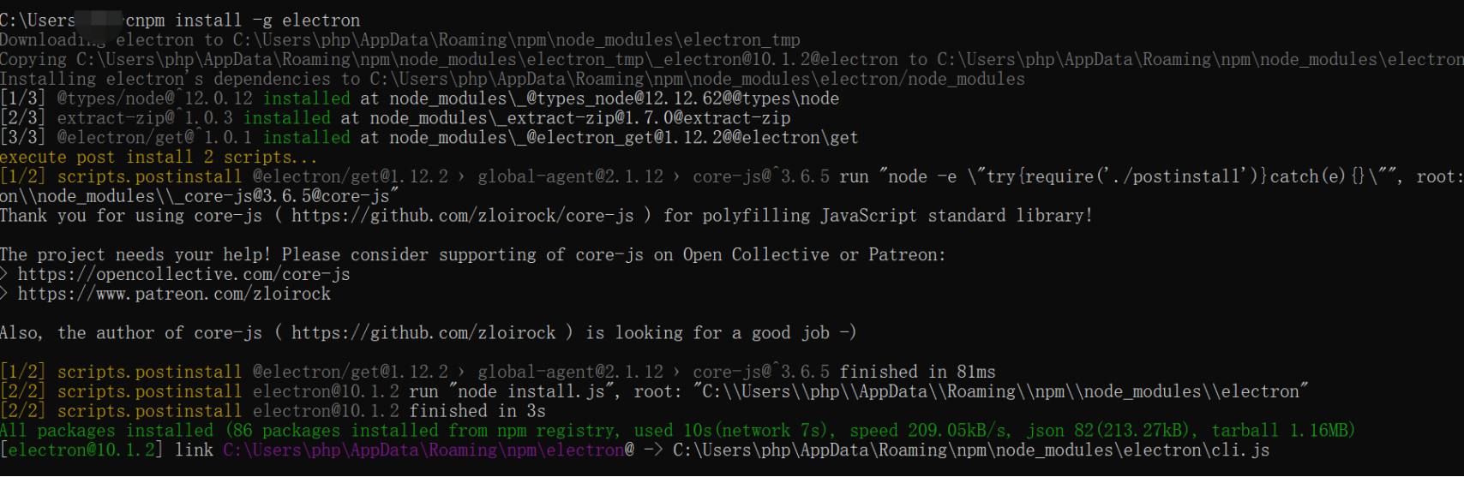1464x477 pixels.
Task: Click the 'Copying' electron_tmp path line
Action: tap(732, 60)
